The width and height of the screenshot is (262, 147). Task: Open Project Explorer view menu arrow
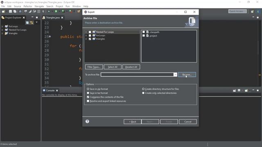[36, 22]
